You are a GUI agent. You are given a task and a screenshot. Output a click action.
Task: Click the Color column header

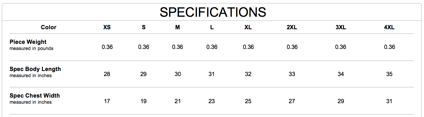(48, 27)
